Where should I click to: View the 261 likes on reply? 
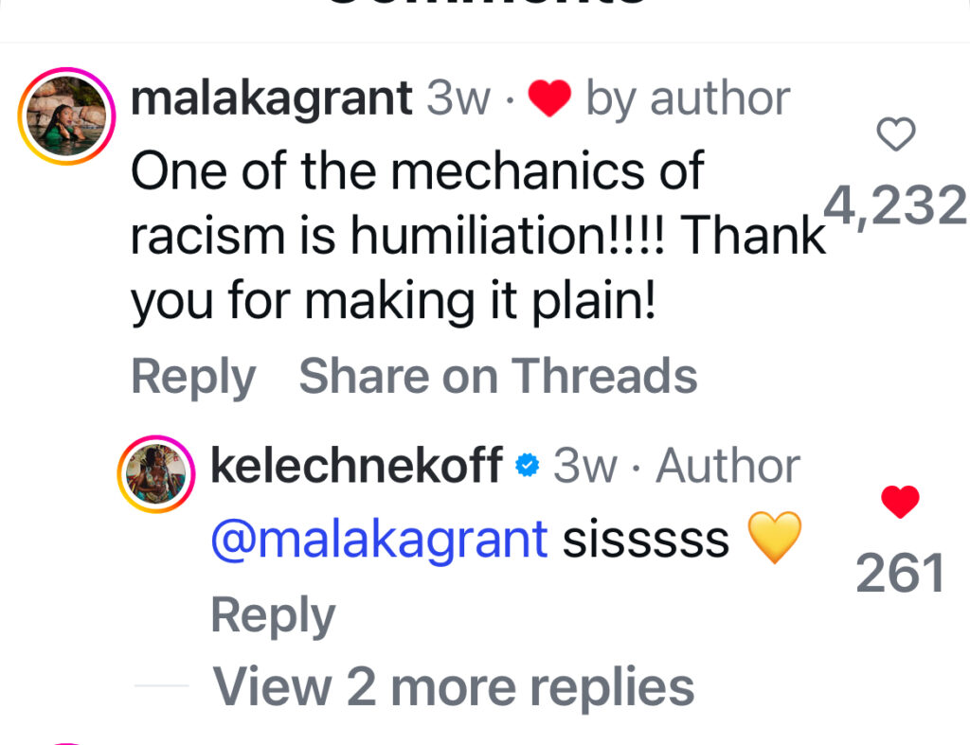coord(900,574)
